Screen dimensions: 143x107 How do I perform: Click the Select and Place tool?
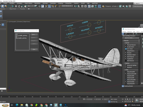point(26,6)
